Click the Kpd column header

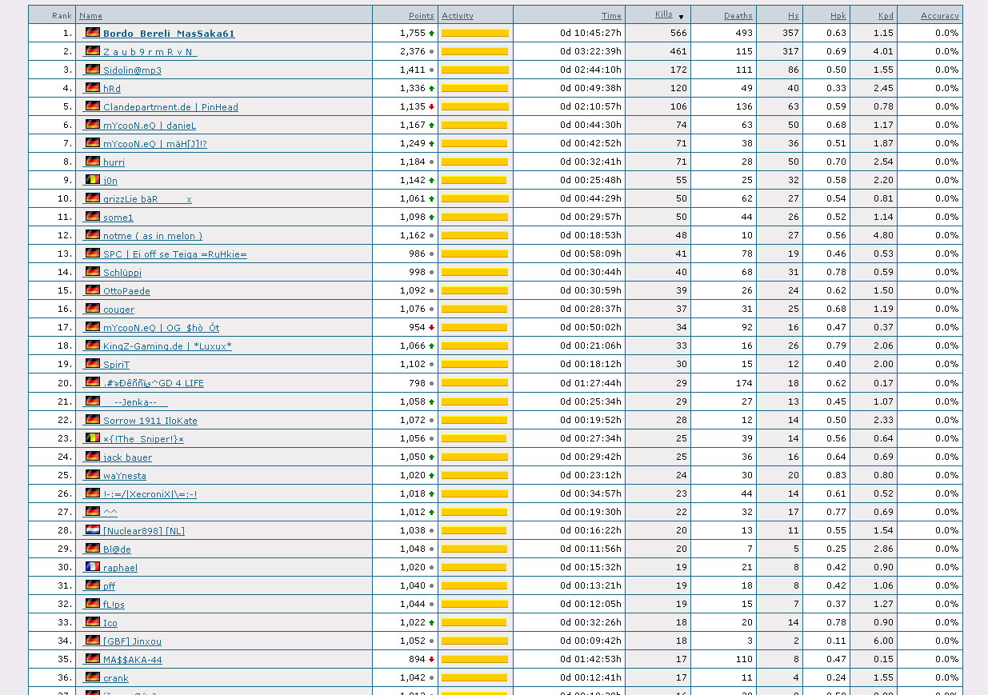(x=886, y=15)
